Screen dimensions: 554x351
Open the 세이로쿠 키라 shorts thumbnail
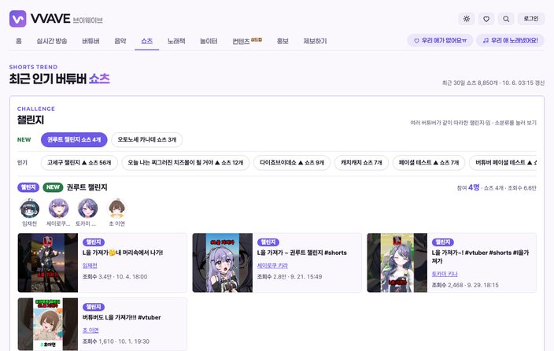pyautogui.click(x=223, y=263)
